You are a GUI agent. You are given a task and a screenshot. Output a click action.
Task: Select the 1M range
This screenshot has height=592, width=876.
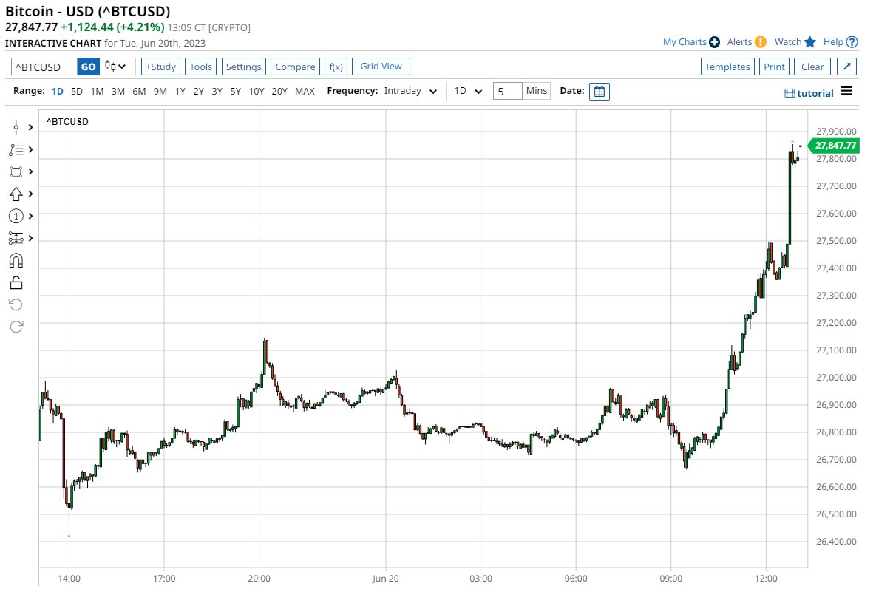click(97, 91)
